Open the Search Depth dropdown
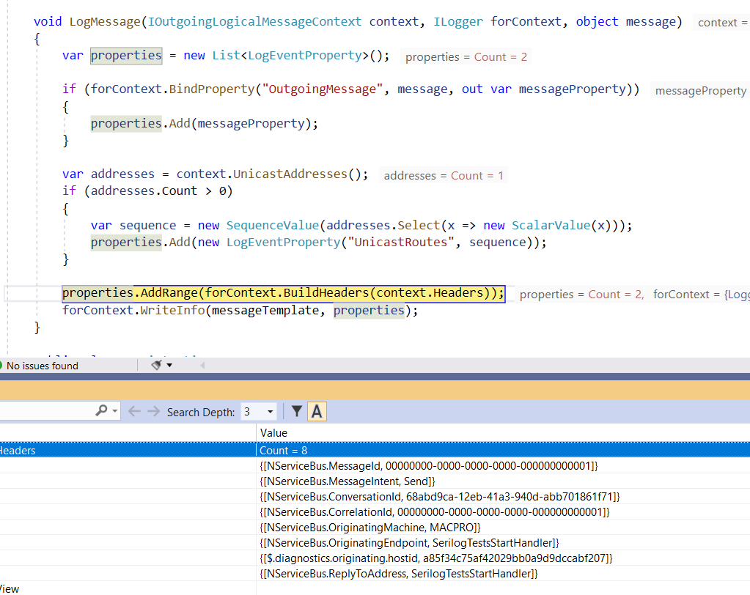The width and height of the screenshot is (750, 595). pos(269,412)
